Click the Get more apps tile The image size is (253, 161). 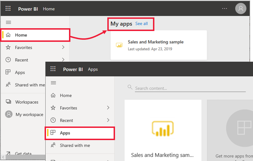(230, 130)
